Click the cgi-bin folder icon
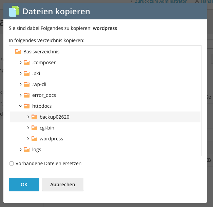 tap(34, 128)
